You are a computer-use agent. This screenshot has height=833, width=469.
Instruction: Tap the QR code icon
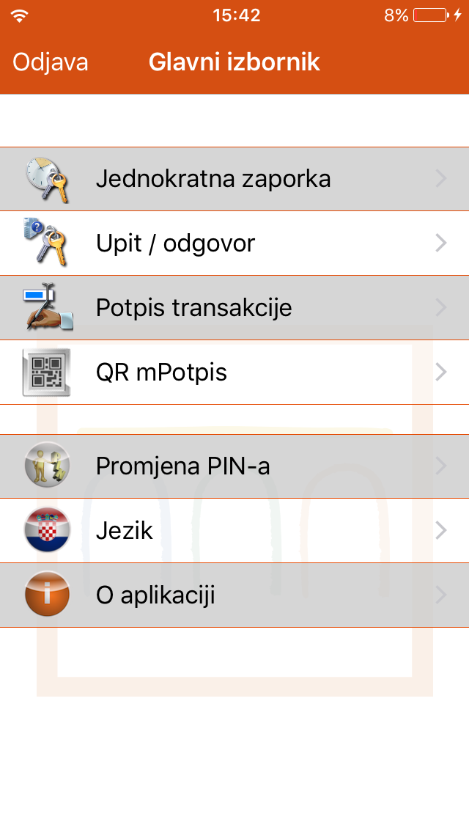pyautogui.click(x=47, y=372)
